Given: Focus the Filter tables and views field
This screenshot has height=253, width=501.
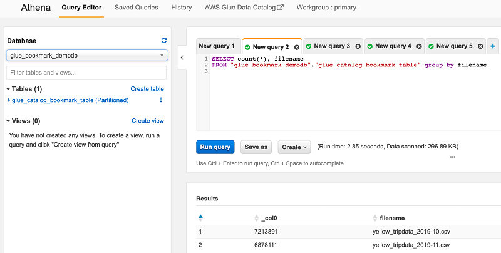Looking at the screenshot, I should tap(87, 73).
